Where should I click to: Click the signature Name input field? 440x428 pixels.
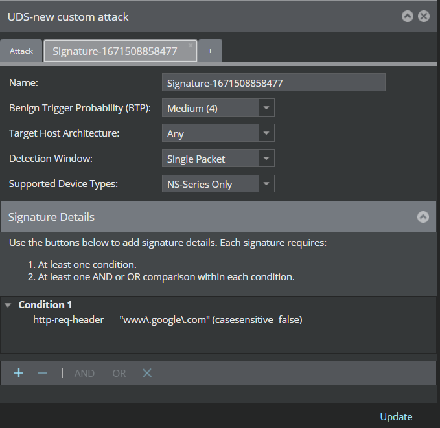click(273, 82)
